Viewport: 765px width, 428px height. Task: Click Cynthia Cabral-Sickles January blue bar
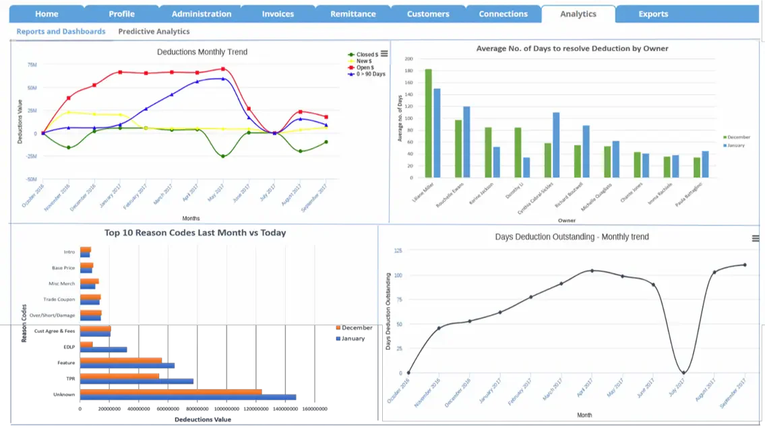point(556,145)
